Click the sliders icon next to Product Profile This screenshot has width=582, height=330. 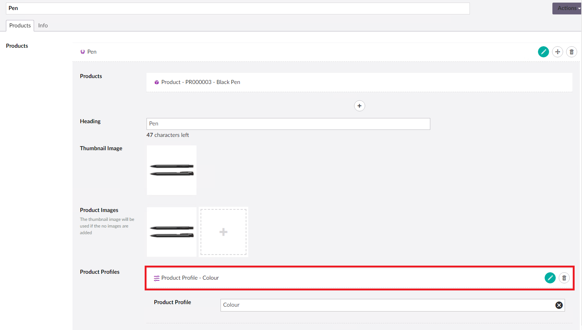point(157,278)
